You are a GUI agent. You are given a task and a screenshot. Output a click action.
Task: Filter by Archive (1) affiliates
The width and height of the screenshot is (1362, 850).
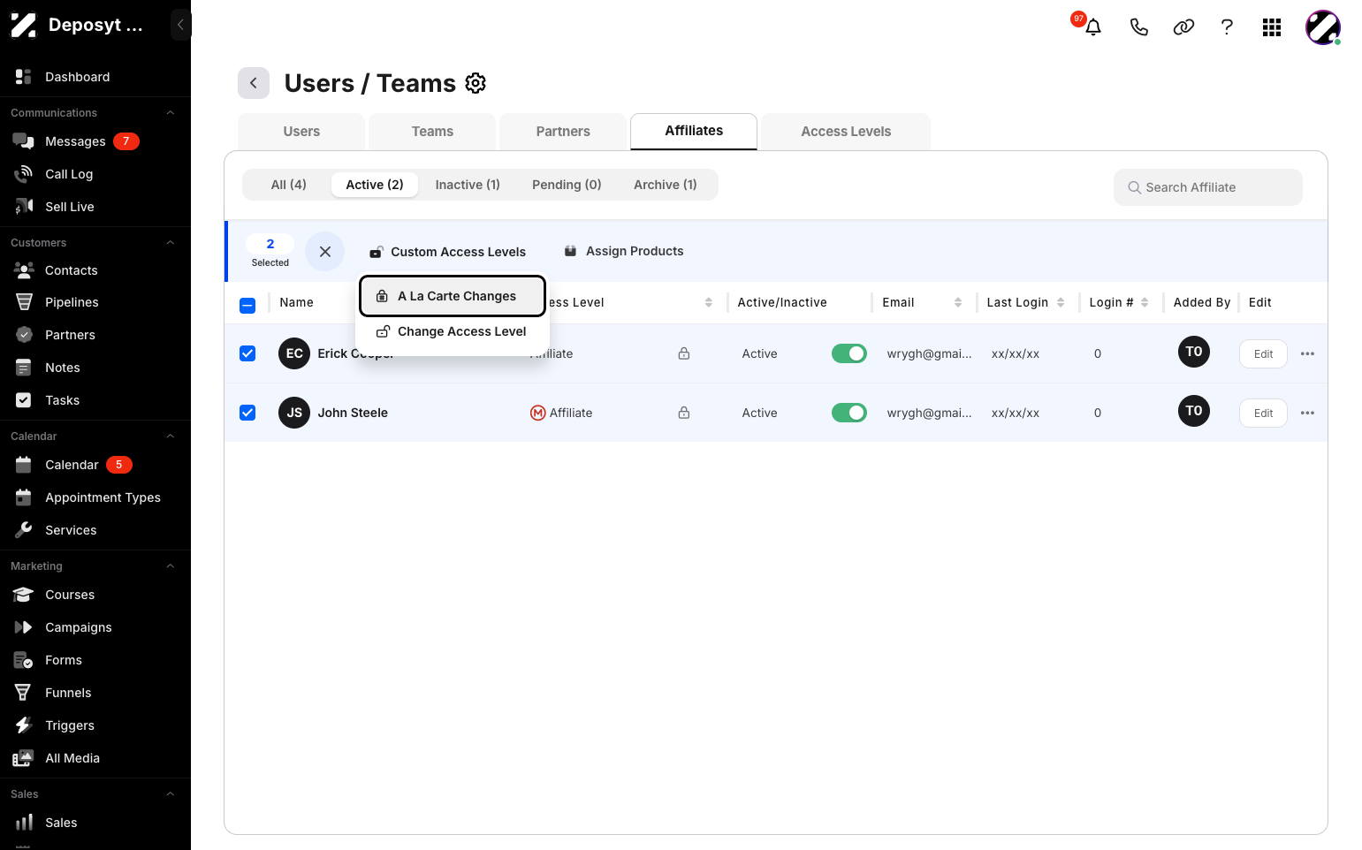[666, 185]
